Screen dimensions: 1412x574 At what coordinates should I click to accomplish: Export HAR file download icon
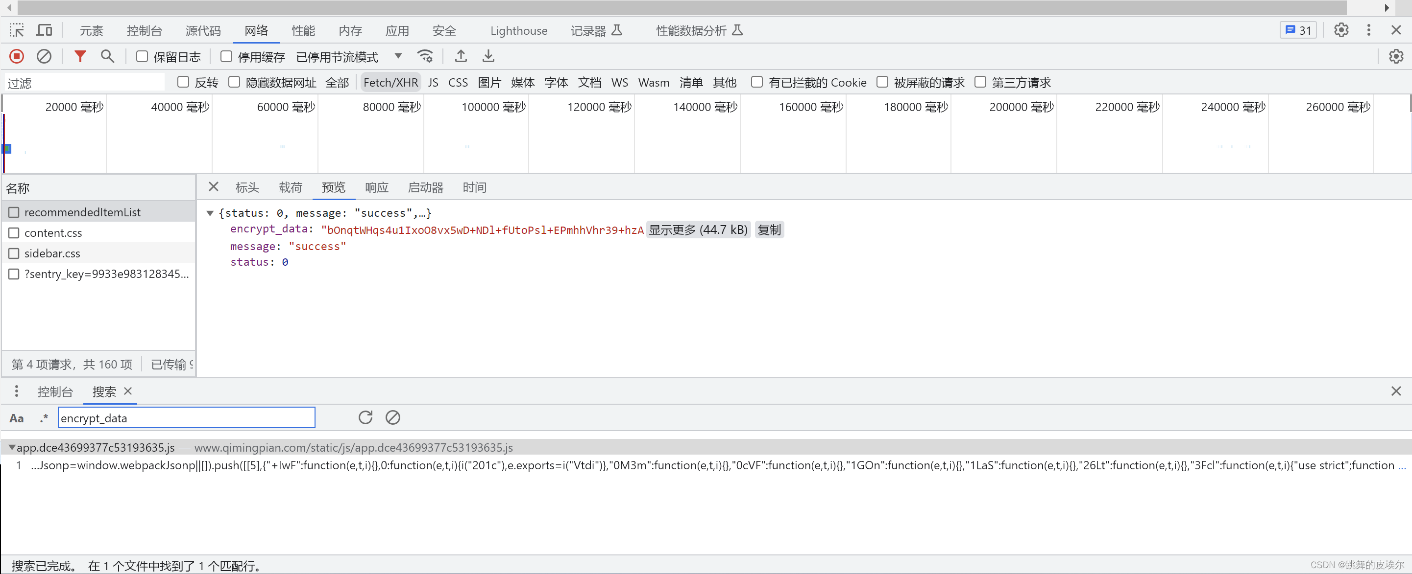pyautogui.click(x=488, y=56)
